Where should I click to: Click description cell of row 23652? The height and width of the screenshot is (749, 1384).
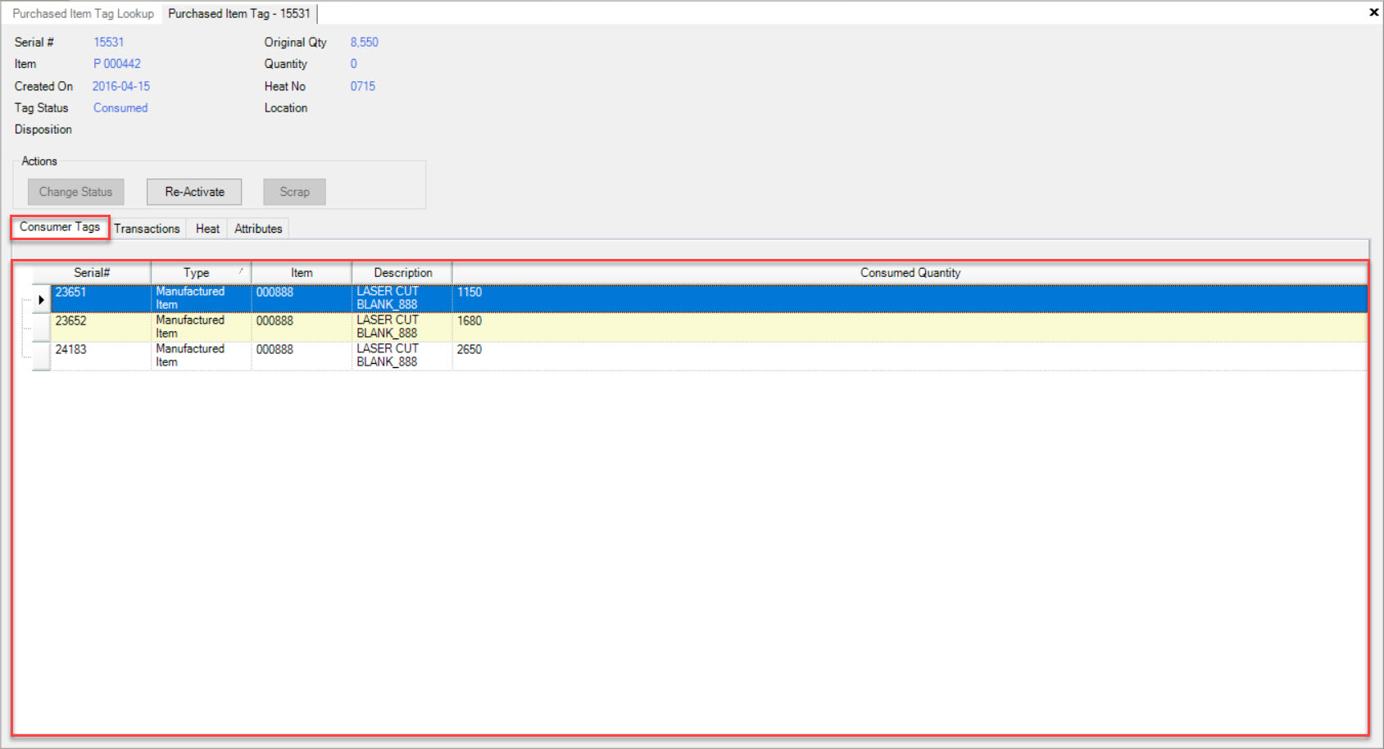402,328
